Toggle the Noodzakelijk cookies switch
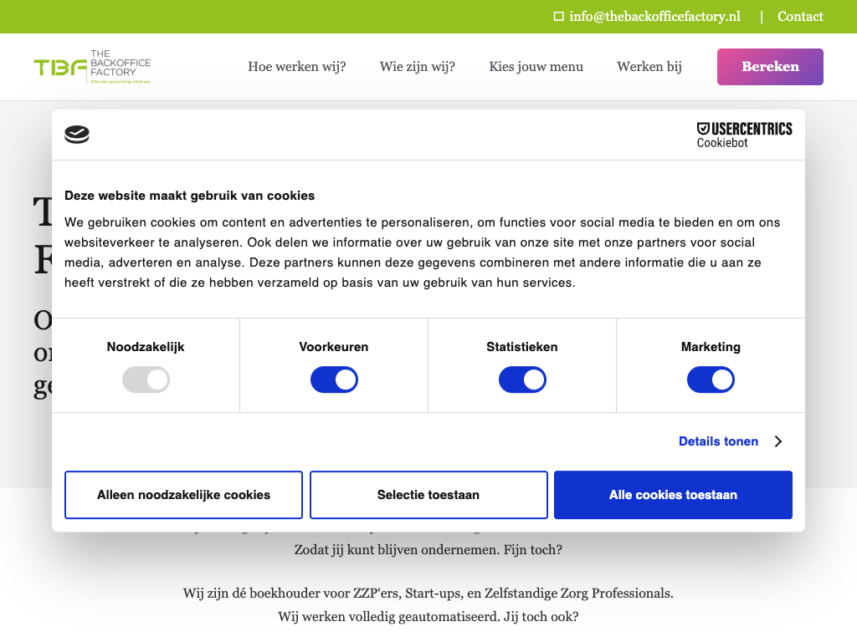This screenshot has height=642, width=857. click(146, 380)
